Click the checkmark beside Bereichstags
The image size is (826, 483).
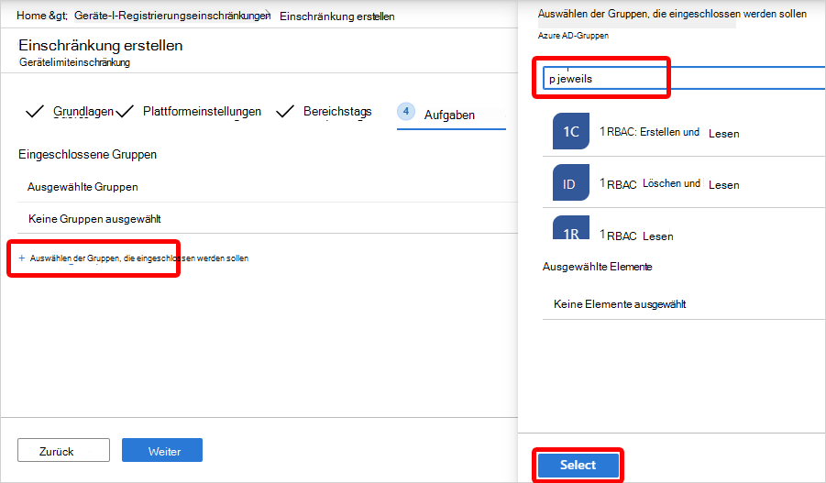(x=285, y=112)
